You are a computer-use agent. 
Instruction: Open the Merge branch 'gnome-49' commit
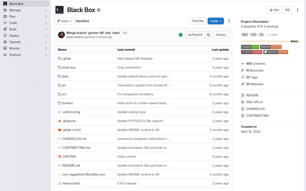tap(93, 33)
